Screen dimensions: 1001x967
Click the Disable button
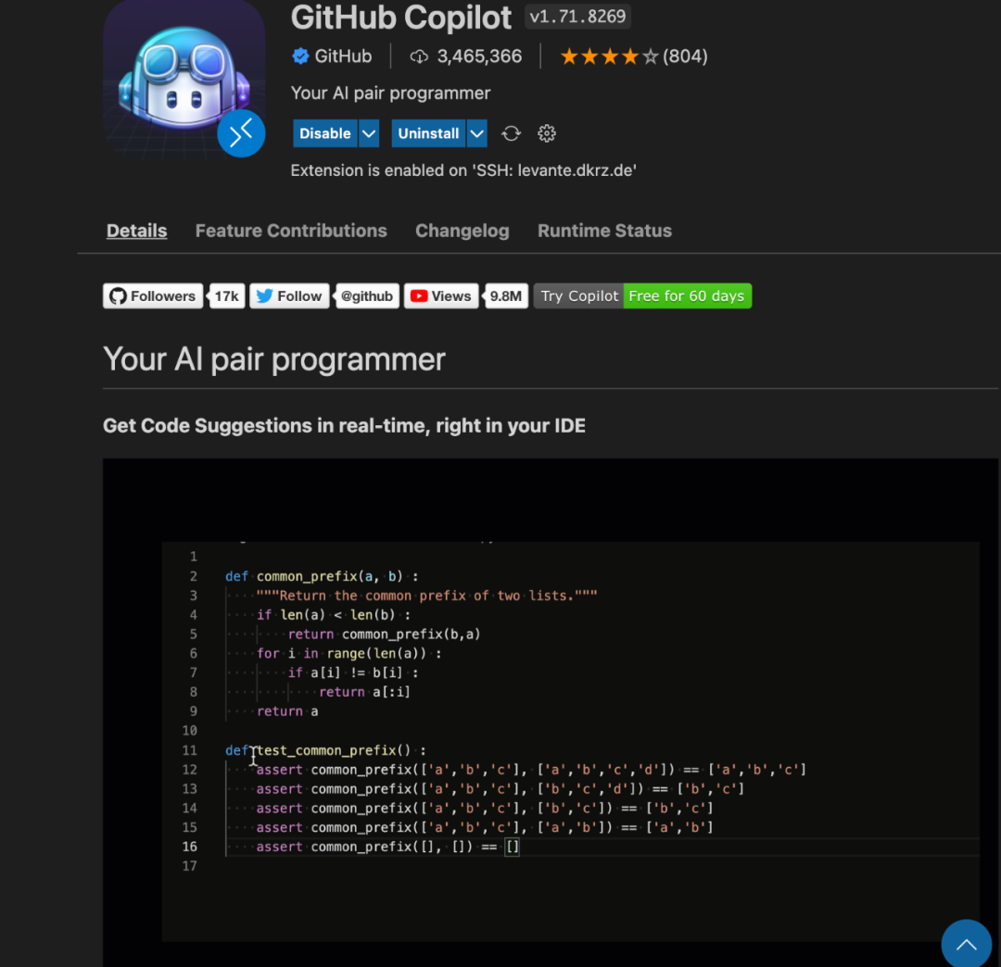(325, 133)
